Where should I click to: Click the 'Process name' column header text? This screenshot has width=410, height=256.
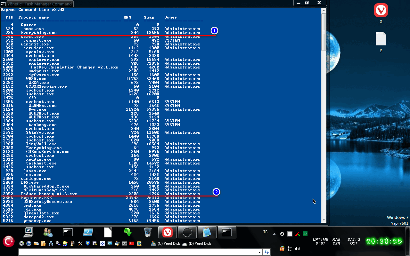pyautogui.click(x=34, y=17)
